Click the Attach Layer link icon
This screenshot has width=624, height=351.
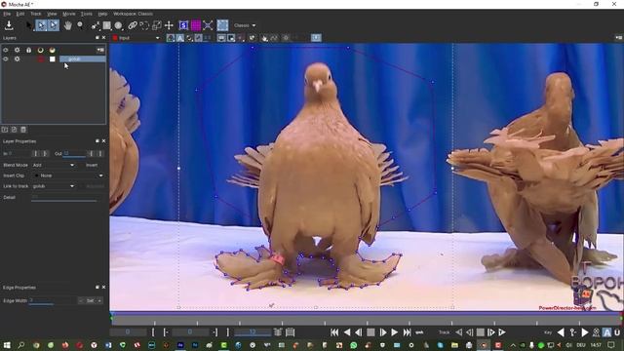[x=133, y=25]
